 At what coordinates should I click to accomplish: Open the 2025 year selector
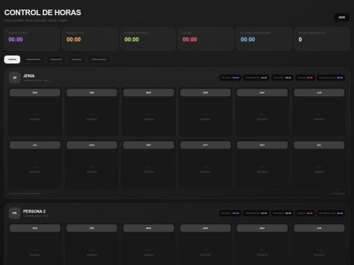click(x=342, y=18)
